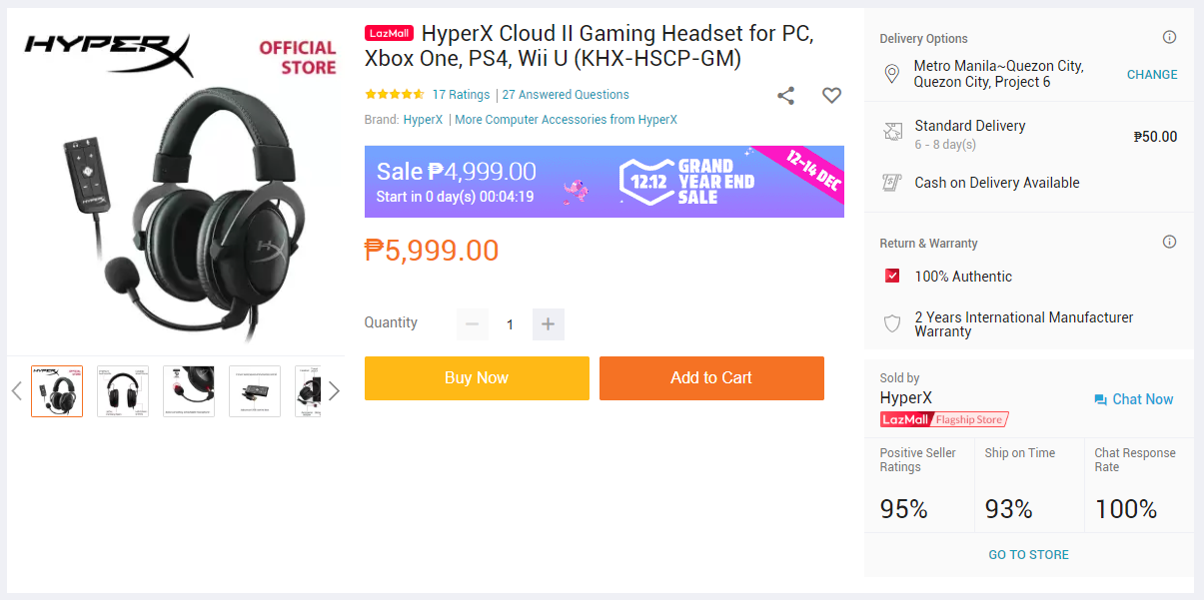
Task: Increase quantity with plus button
Action: pos(548,324)
